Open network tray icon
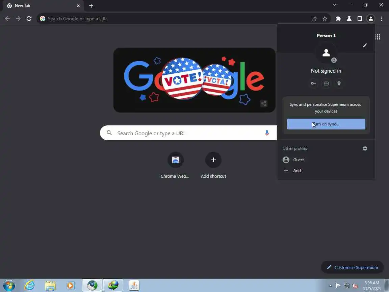This screenshot has width=389, height=292. 347,286
